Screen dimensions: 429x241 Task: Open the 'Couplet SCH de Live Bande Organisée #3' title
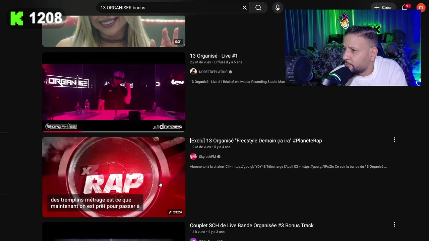(x=252, y=226)
